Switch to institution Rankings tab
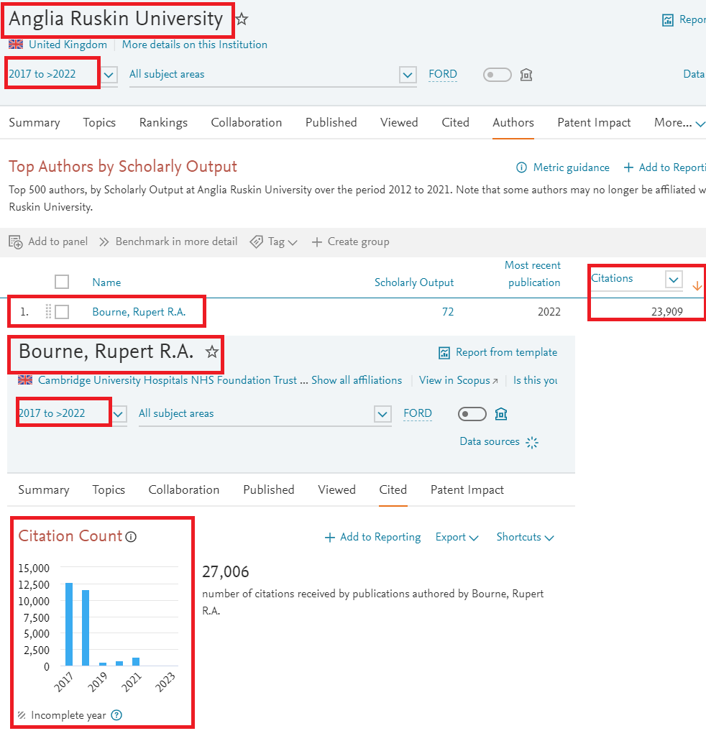The height and width of the screenshot is (736, 706). pos(163,122)
